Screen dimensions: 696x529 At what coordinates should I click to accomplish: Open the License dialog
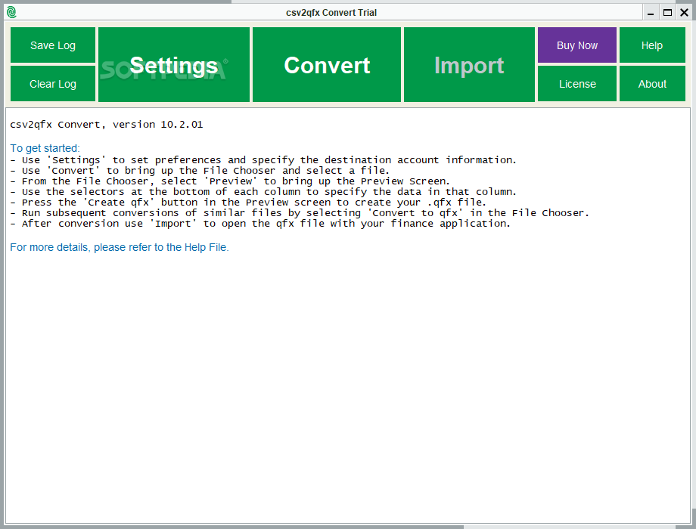(x=577, y=84)
